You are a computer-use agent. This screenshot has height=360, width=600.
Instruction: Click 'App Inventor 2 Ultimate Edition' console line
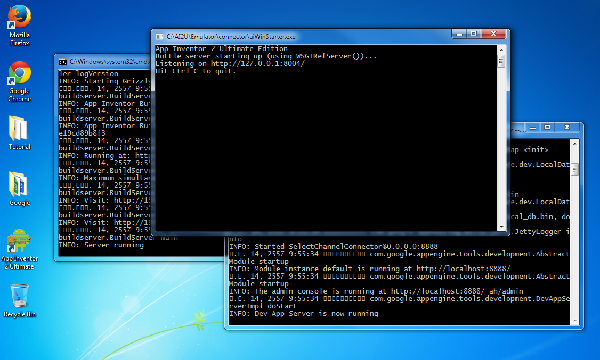coord(221,49)
